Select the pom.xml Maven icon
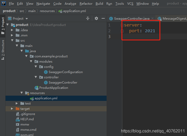This screenshot has height=136, width=187. coord(18,135)
